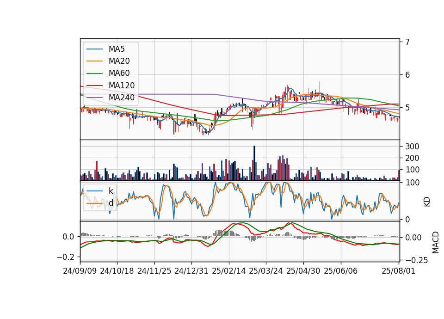Click the 25/02/14 date axis label
444x319 pixels.
click(x=229, y=271)
